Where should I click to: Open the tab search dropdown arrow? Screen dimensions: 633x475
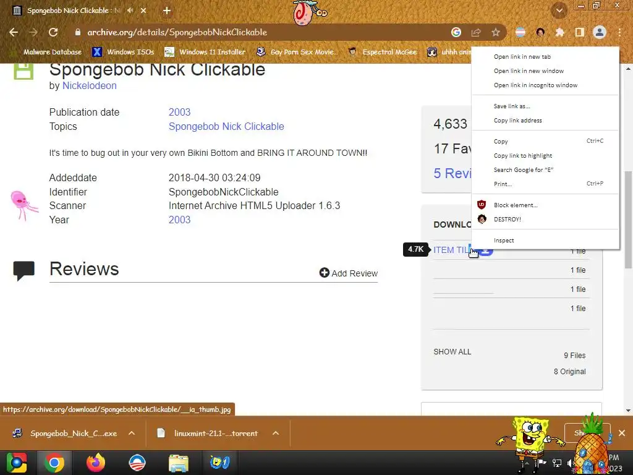pos(559,11)
